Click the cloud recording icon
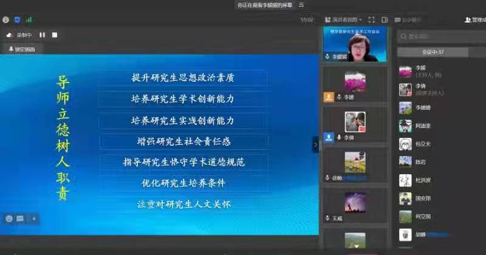The image size is (486, 255). [x=9, y=35]
